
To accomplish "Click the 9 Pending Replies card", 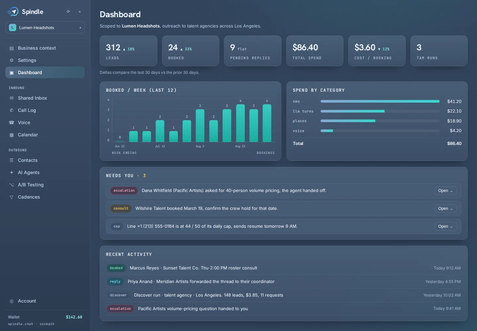I will tap(253, 51).
